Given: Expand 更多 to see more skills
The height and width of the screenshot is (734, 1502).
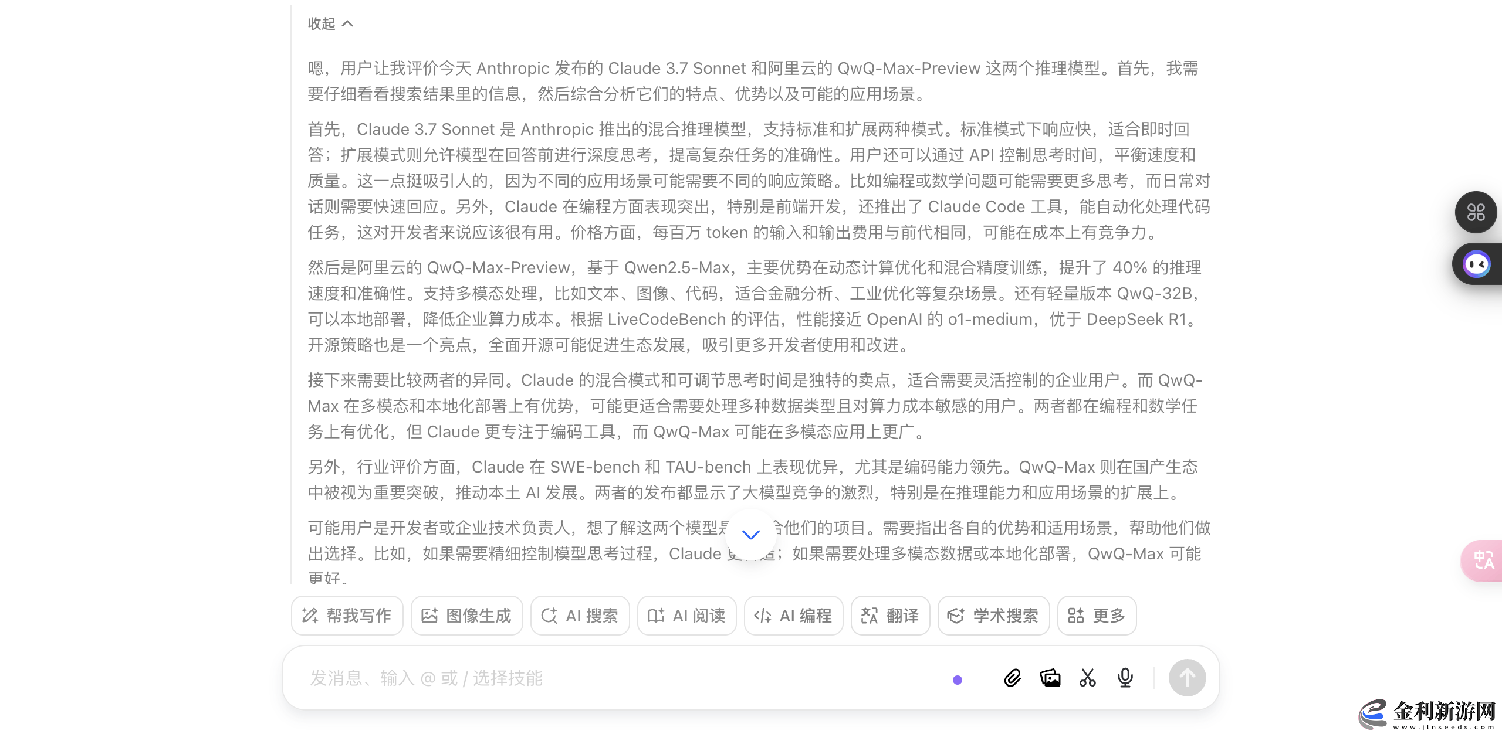Looking at the screenshot, I should tap(1096, 616).
